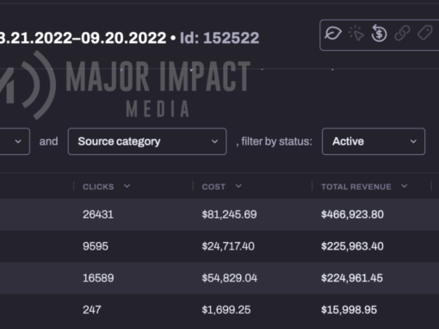Click the chain link icon

click(402, 34)
